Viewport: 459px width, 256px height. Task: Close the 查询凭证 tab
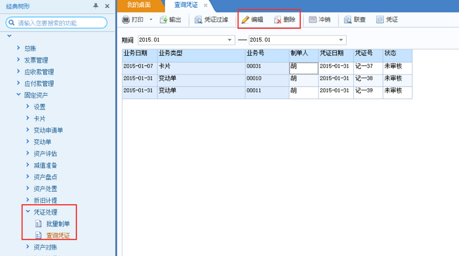(205, 5)
